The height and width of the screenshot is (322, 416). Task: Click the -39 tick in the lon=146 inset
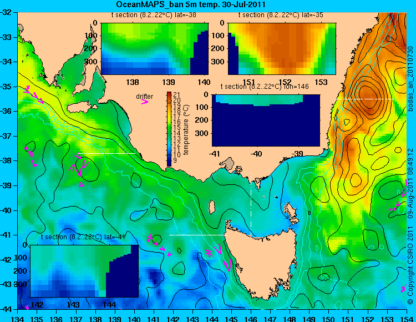point(297,154)
